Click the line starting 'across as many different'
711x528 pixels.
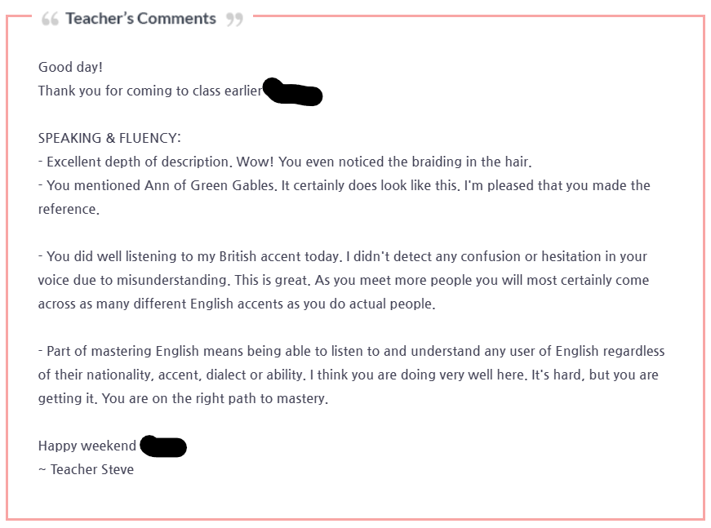[237, 304]
